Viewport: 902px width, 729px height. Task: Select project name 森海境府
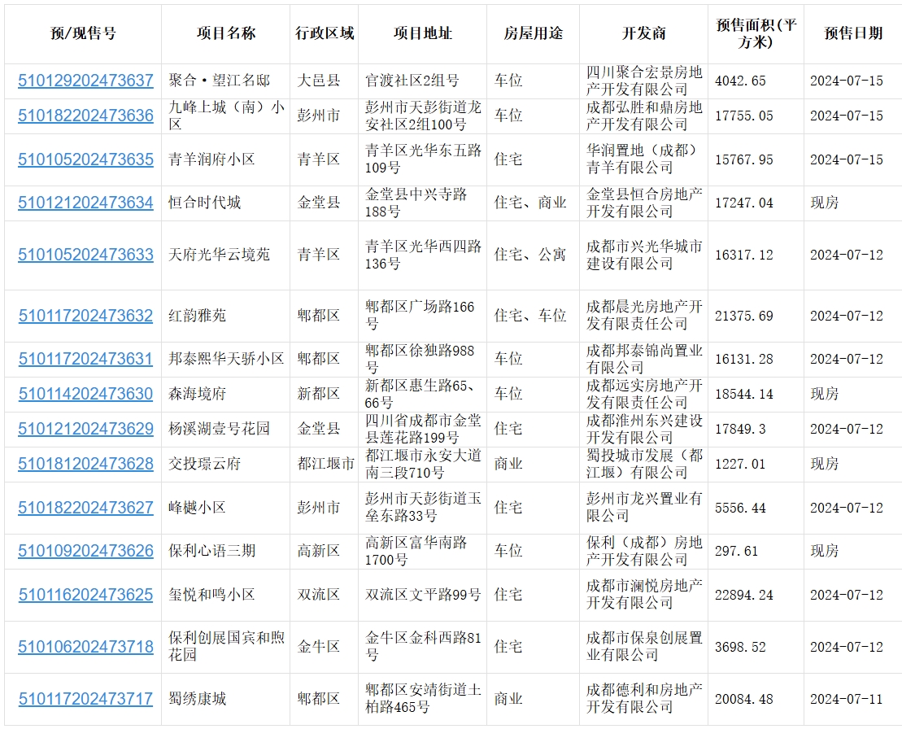tap(197, 394)
